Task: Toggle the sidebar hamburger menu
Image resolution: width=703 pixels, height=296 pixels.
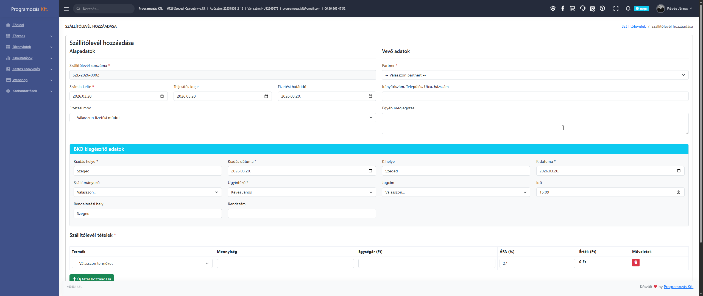Action: [x=66, y=9]
